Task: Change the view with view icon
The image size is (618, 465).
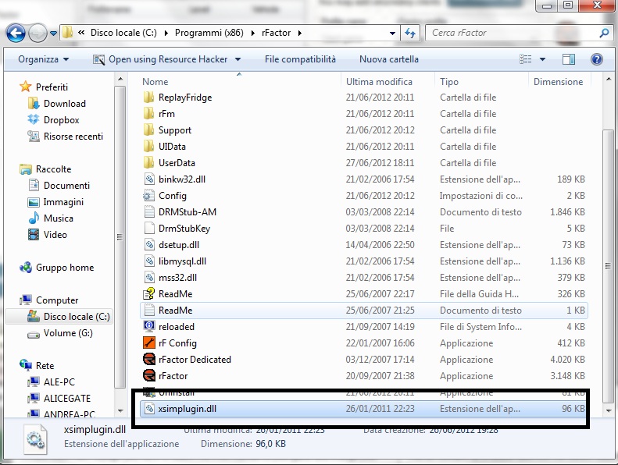Action: (525, 59)
